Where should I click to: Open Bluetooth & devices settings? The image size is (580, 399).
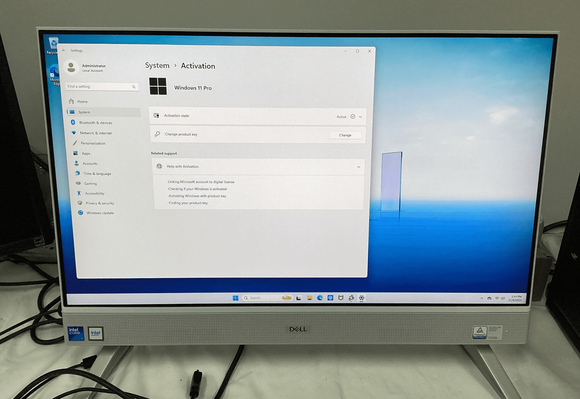95,123
